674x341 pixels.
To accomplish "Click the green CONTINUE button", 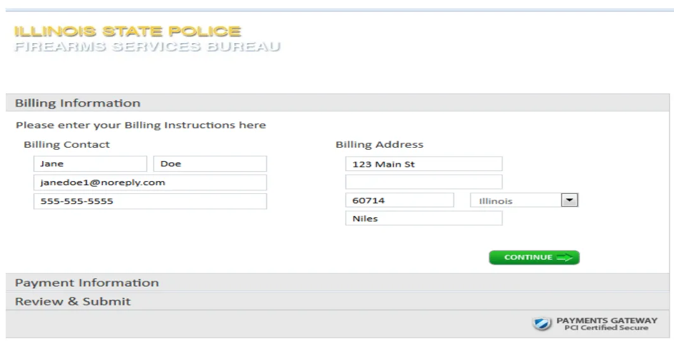I will (535, 257).
